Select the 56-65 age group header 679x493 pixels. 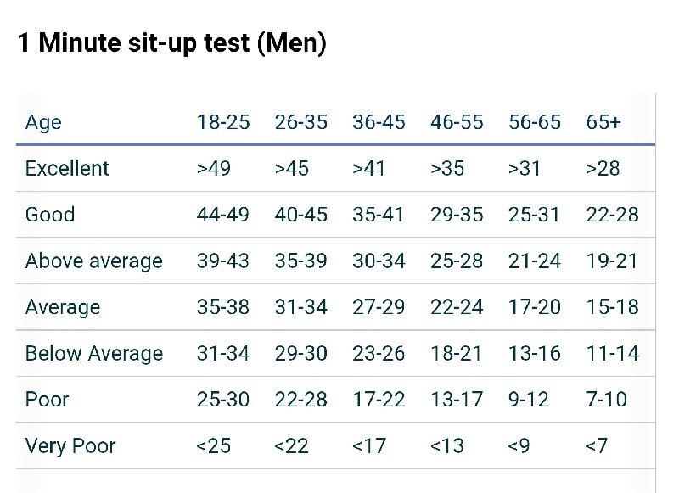point(535,122)
